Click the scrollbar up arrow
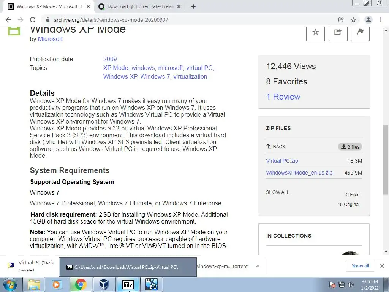The image size is (389, 292). pyautogui.click(x=386, y=30)
